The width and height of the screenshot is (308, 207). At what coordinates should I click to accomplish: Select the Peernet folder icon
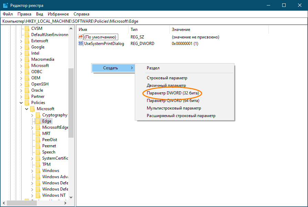38,146
